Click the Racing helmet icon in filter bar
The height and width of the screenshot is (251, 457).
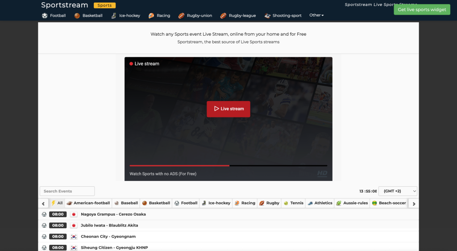(237, 203)
